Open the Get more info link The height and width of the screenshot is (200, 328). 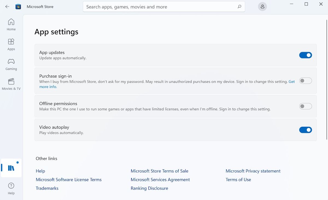click(292, 81)
